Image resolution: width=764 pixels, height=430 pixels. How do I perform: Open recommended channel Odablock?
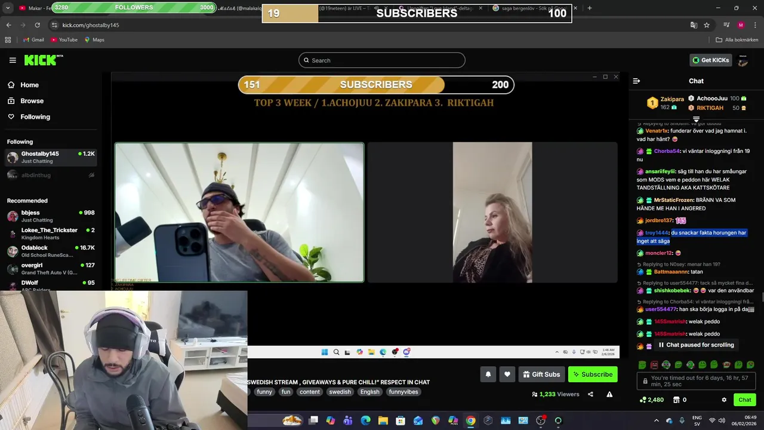pyautogui.click(x=51, y=251)
